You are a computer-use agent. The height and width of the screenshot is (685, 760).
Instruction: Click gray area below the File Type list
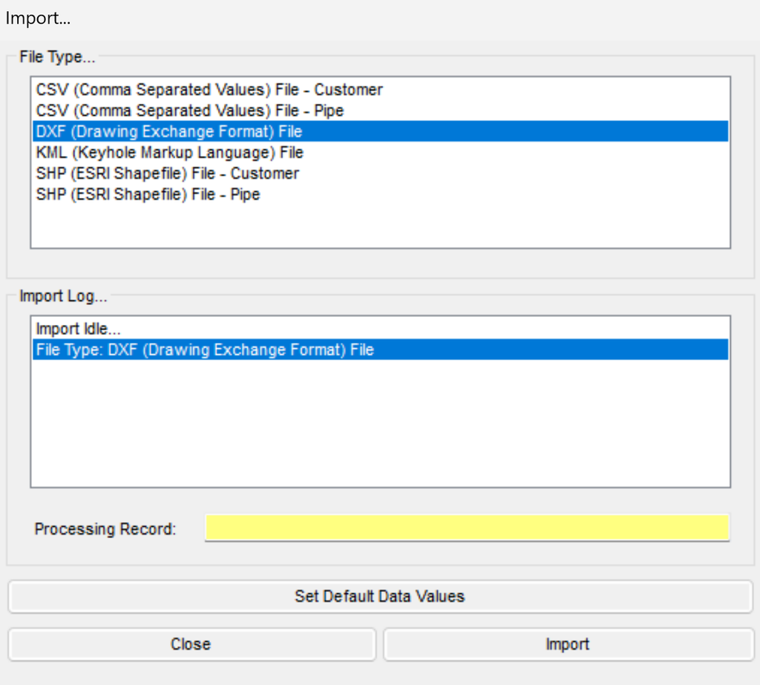pyautogui.click(x=381, y=263)
